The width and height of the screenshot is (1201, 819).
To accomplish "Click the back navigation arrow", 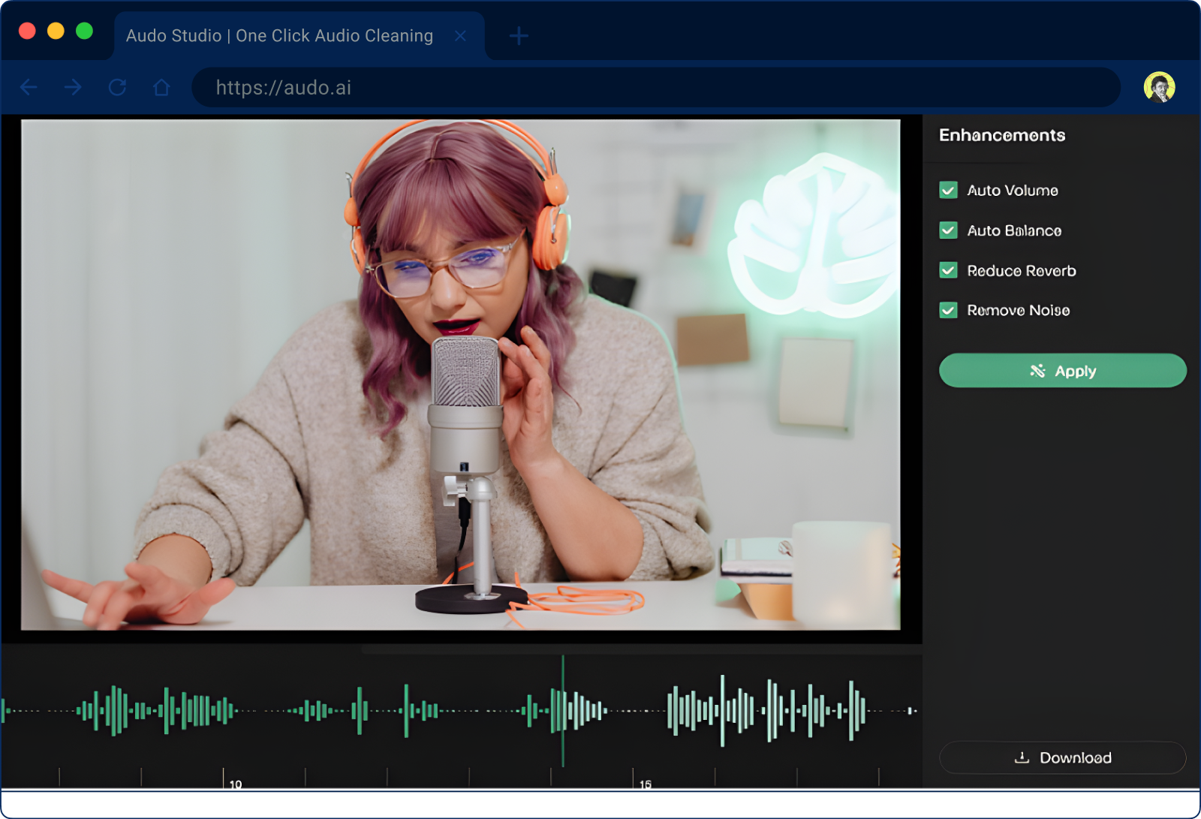I will click(x=28, y=87).
